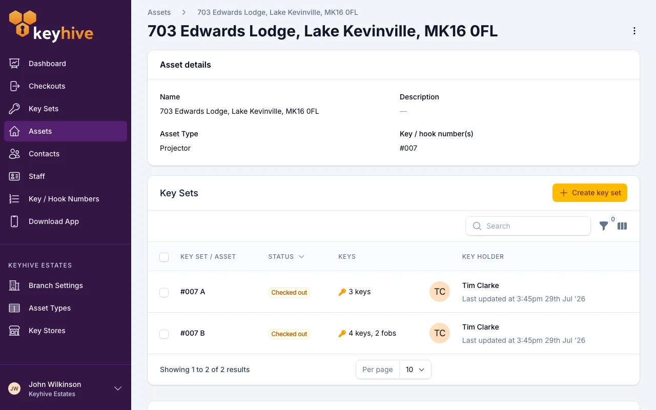The width and height of the screenshot is (656, 410).
Task: Click key icon beside 4 keys, 2 fobs
Action: [342, 334]
